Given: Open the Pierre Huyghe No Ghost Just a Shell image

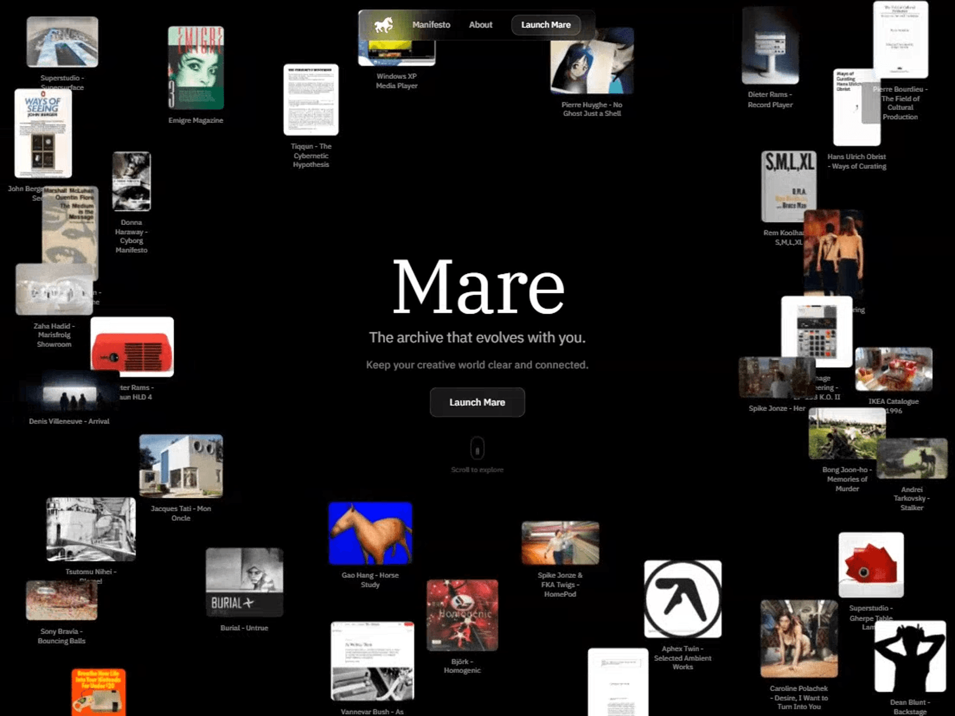Looking at the screenshot, I should click(592, 61).
